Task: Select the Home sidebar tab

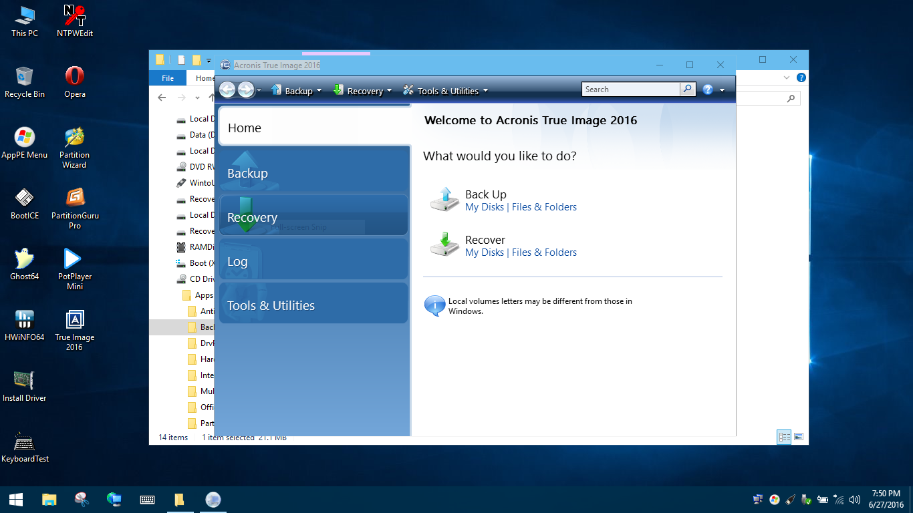Action: [x=314, y=128]
